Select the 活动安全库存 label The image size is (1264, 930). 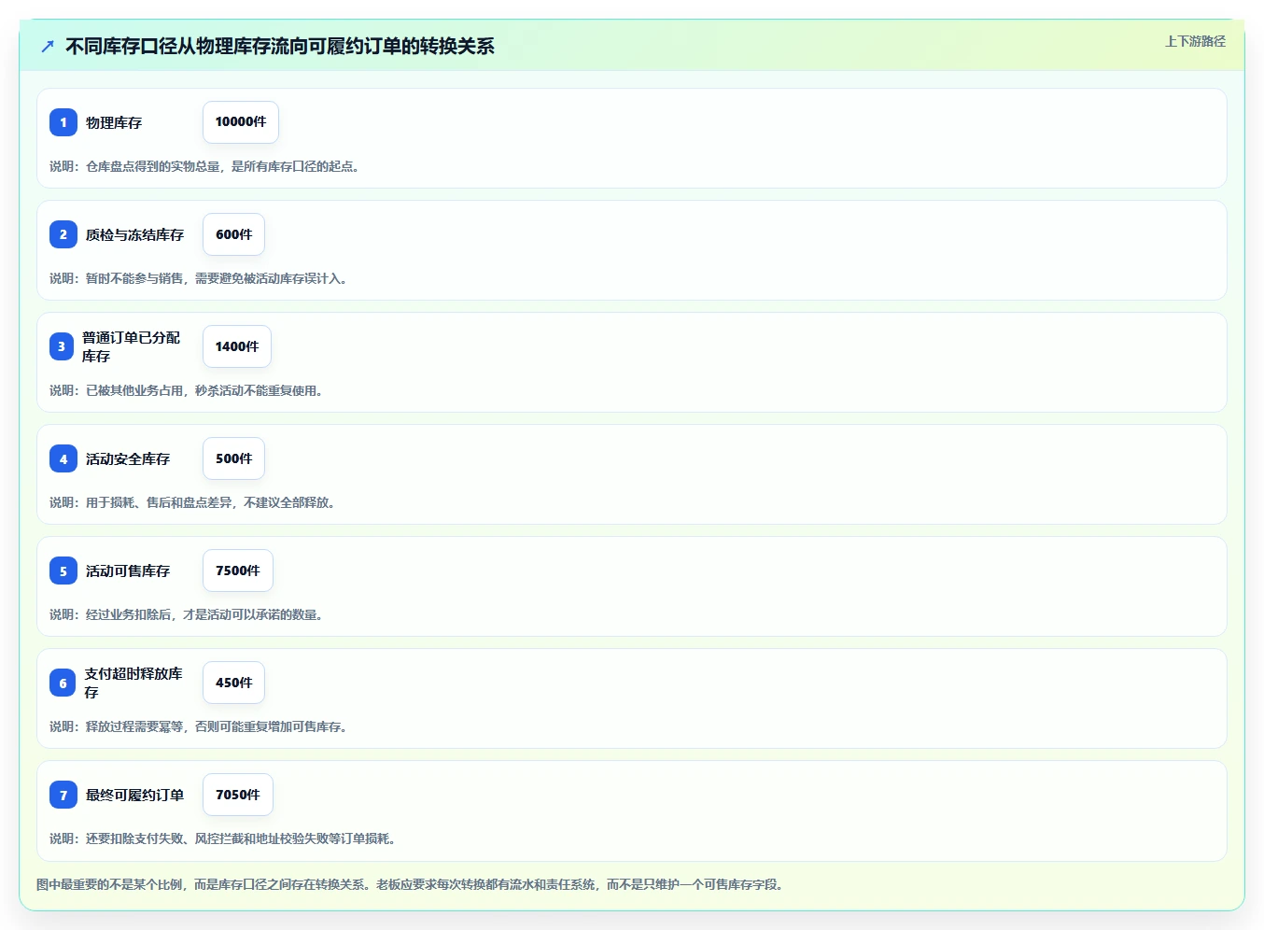128,458
